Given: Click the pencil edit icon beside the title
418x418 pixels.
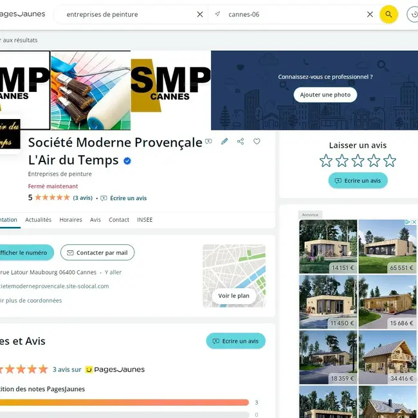Looking at the screenshot, I should (224, 141).
